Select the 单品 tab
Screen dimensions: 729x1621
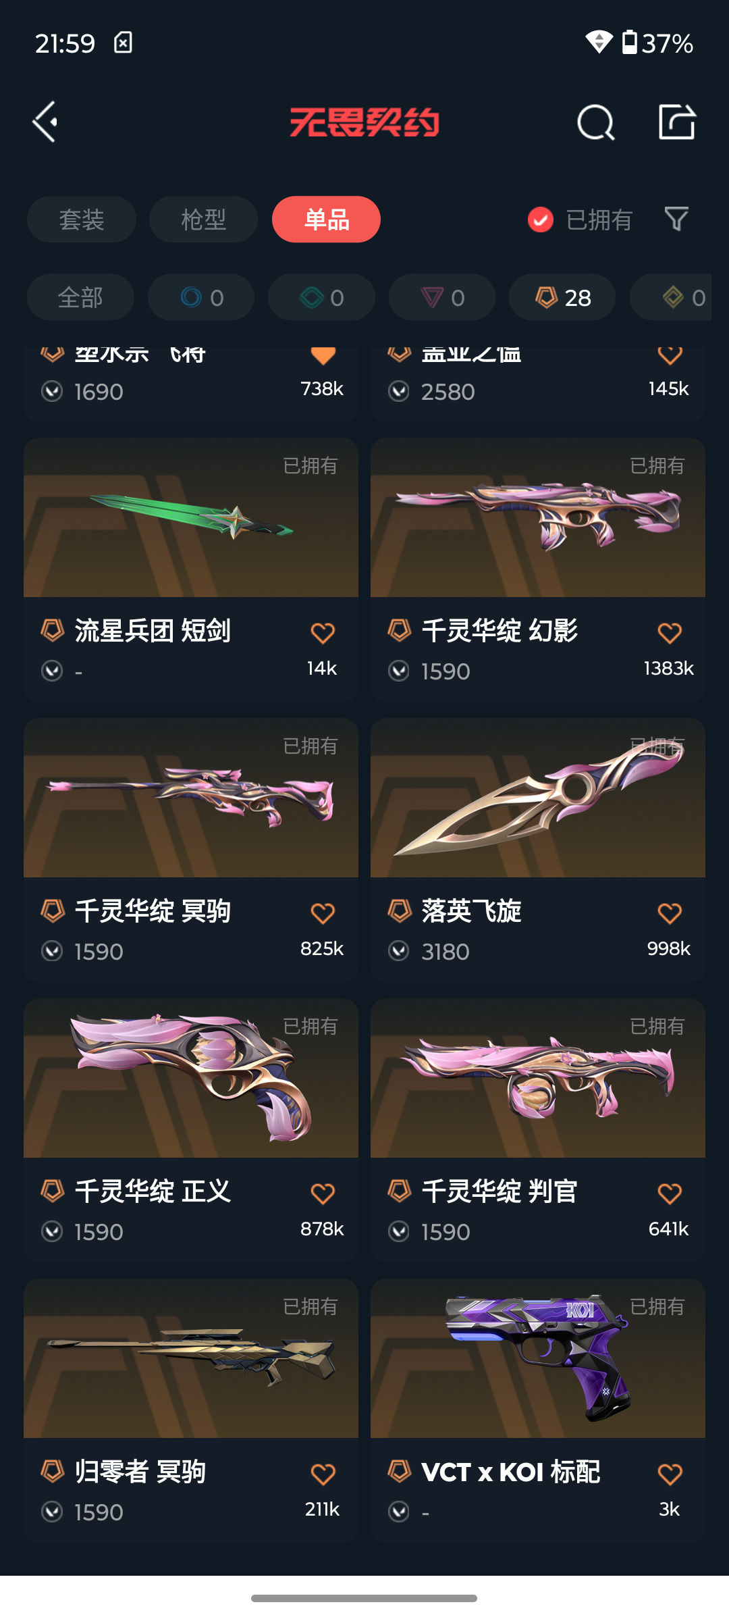[326, 220]
